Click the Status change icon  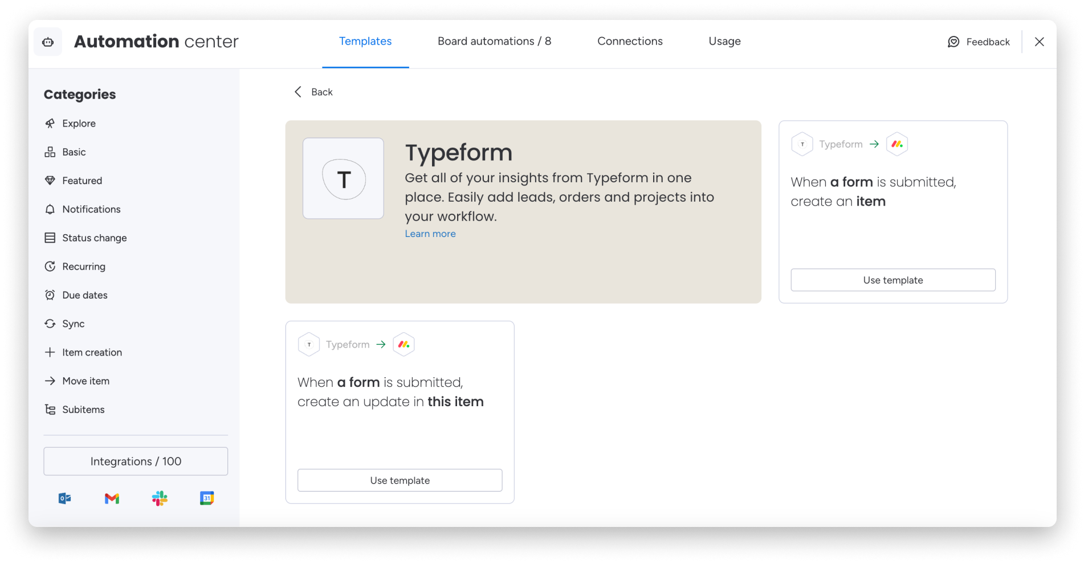click(50, 238)
